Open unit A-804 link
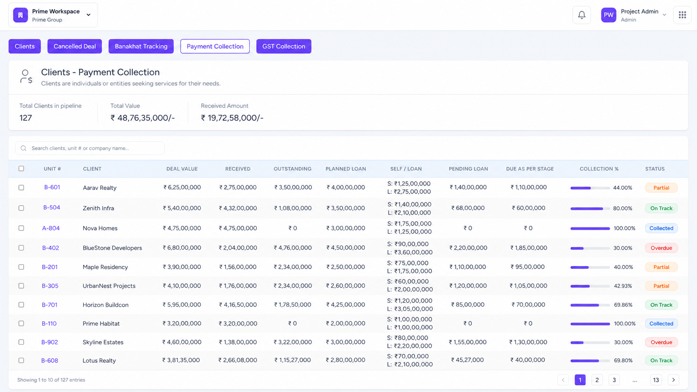697x392 pixels. [x=51, y=228]
